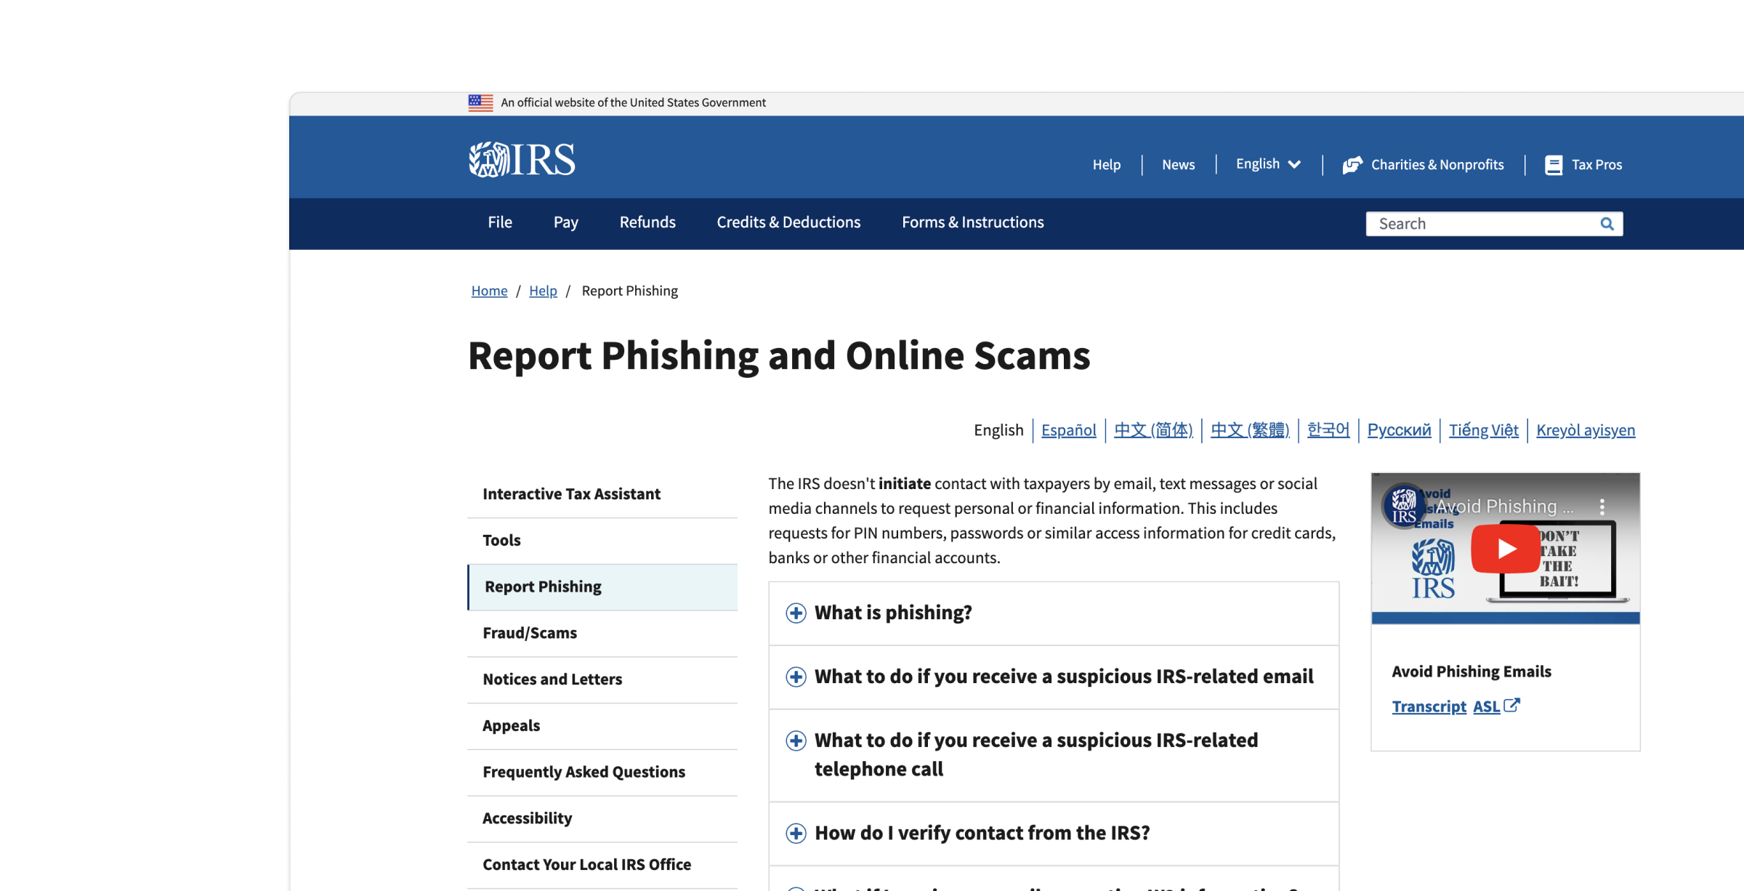Open the Refunds navigation menu
This screenshot has height=891, width=1744.
(x=647, y=222)
